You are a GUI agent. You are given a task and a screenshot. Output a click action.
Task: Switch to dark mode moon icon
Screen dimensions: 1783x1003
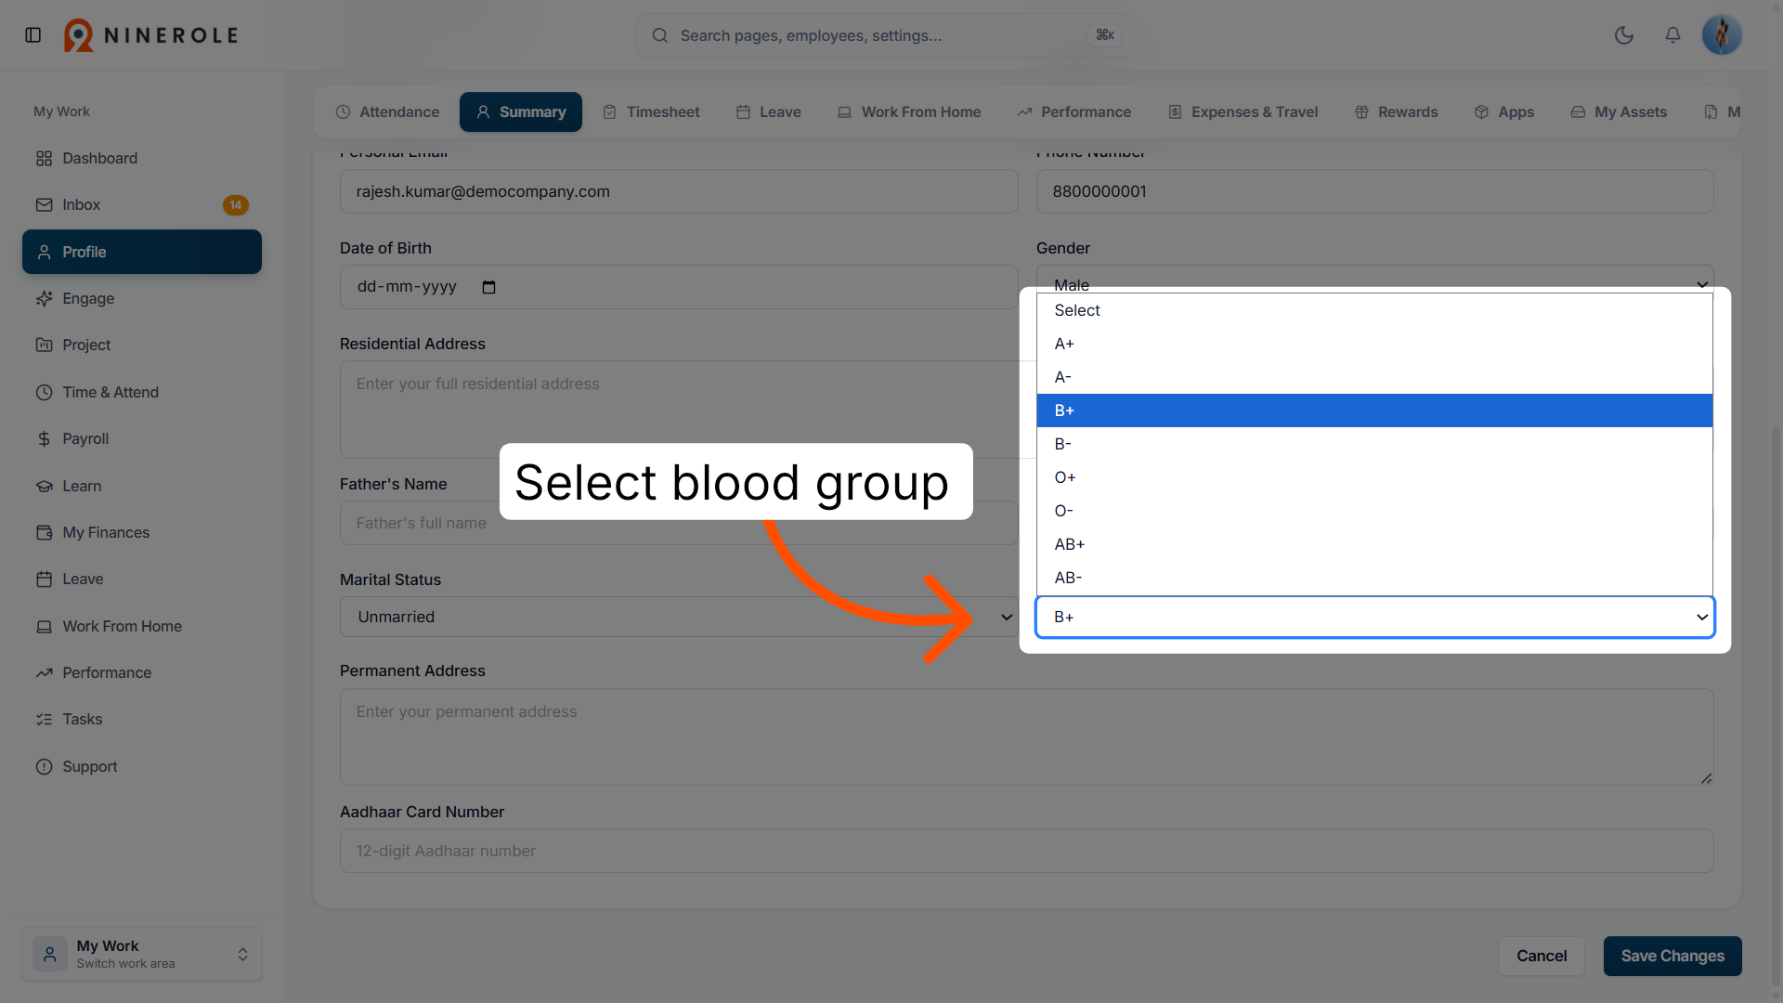click(x=1624, y=35)
